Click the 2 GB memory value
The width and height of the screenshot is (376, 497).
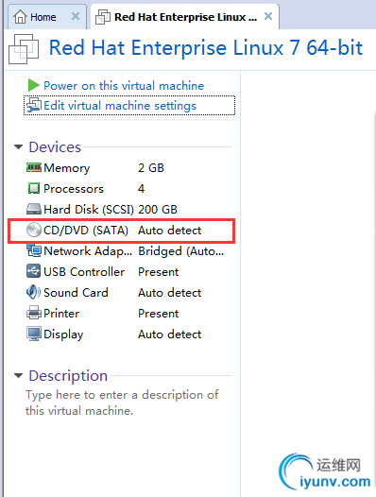click(x=151, y=167)
